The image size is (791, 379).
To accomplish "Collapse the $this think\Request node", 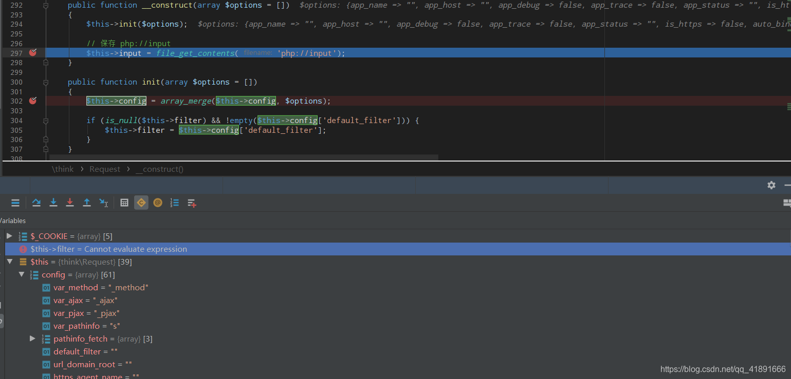I will [x=9, y=262].
